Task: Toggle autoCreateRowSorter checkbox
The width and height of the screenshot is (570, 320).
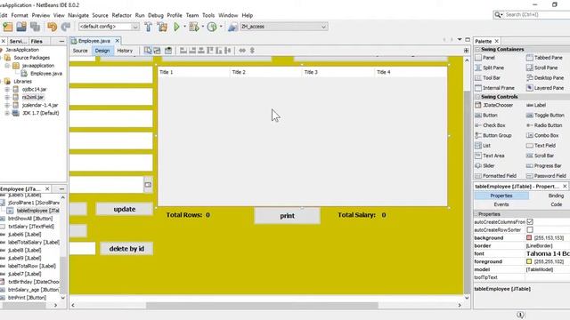Action: pyautogui.click(x=530, y=229)
